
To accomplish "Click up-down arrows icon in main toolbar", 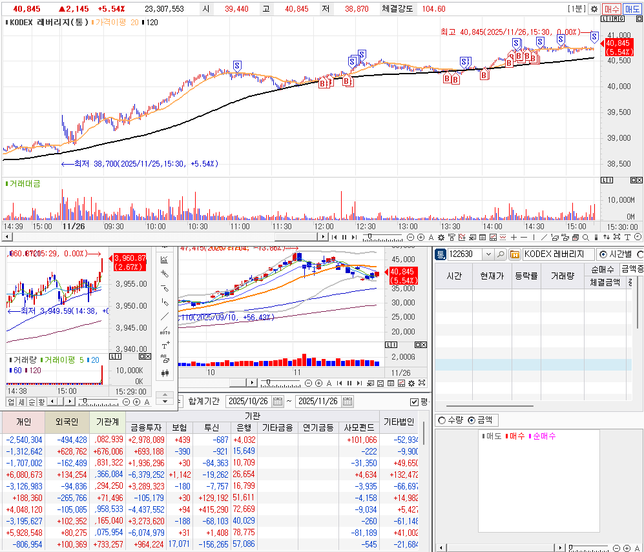I will tap(607, 237).
